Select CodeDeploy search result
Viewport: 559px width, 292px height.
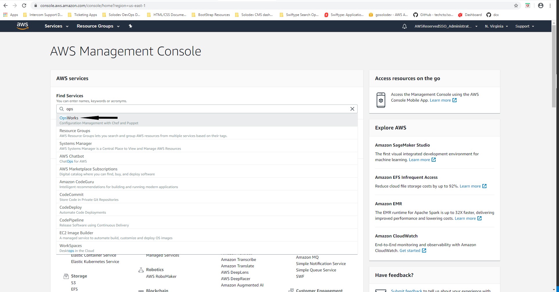pyautogui.click(x=207, y=210)
